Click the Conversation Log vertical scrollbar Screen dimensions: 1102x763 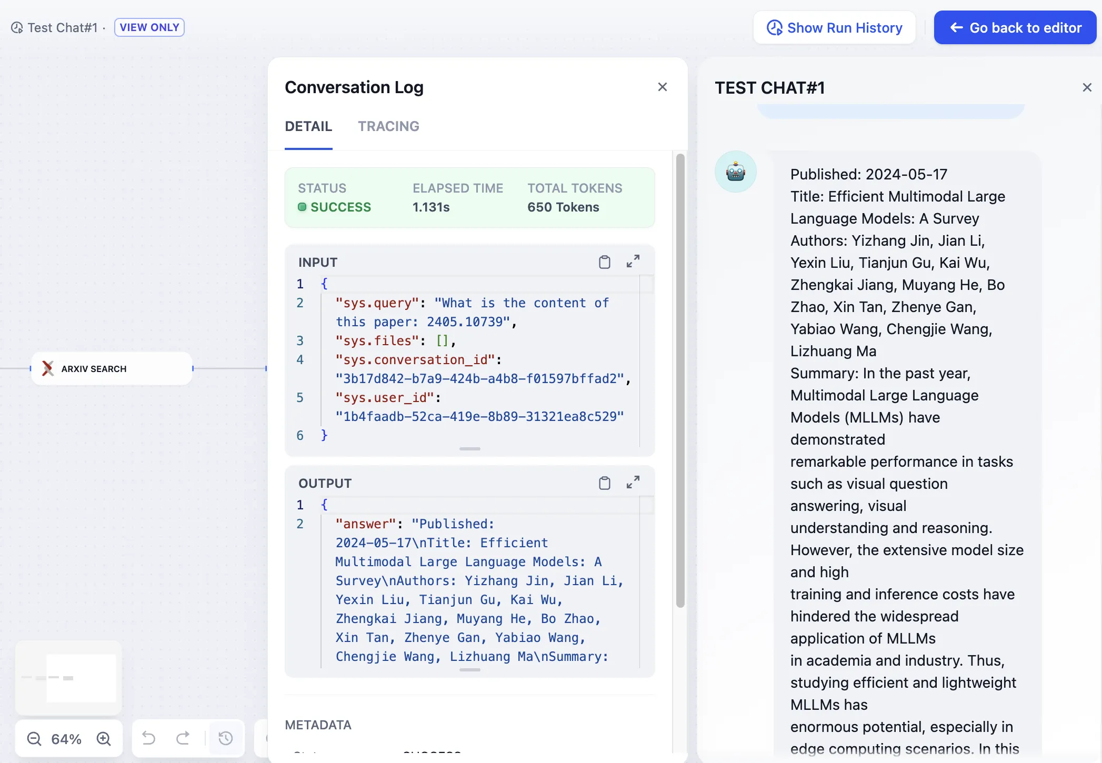(680, 379)
